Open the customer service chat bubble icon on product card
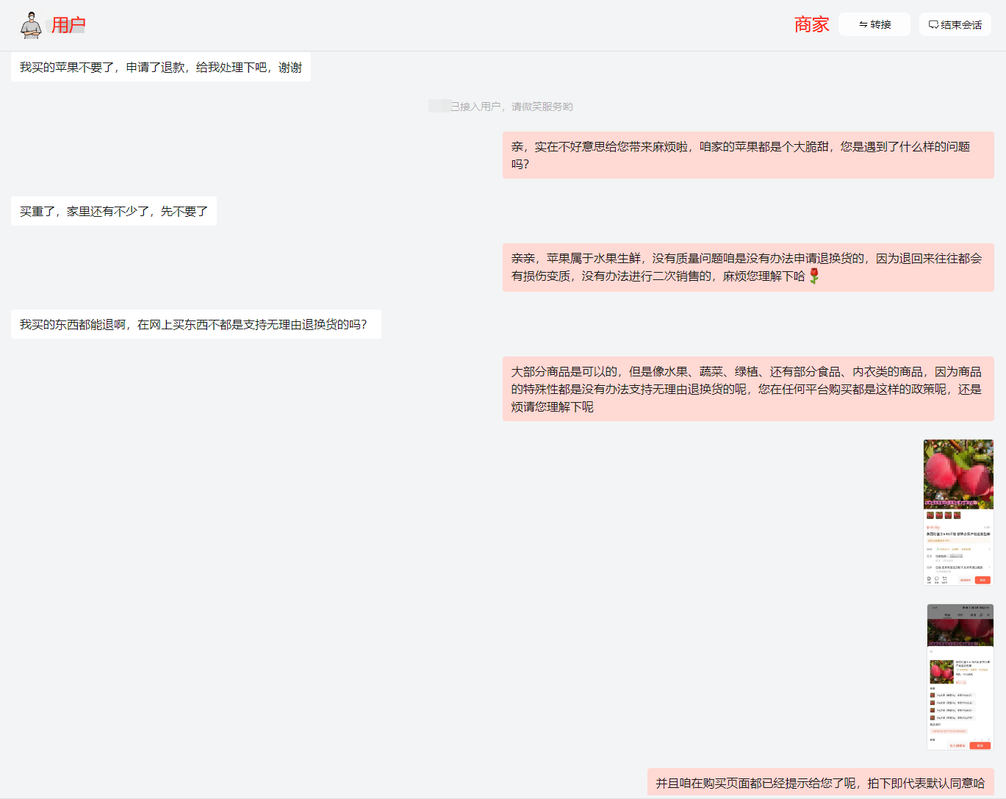The height and width of the screenshot is (799, 1006). (937, 578)
